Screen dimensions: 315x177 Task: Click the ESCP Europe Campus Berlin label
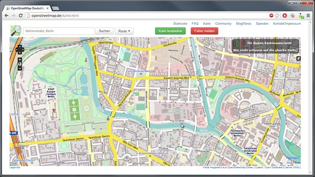[51, 93]
